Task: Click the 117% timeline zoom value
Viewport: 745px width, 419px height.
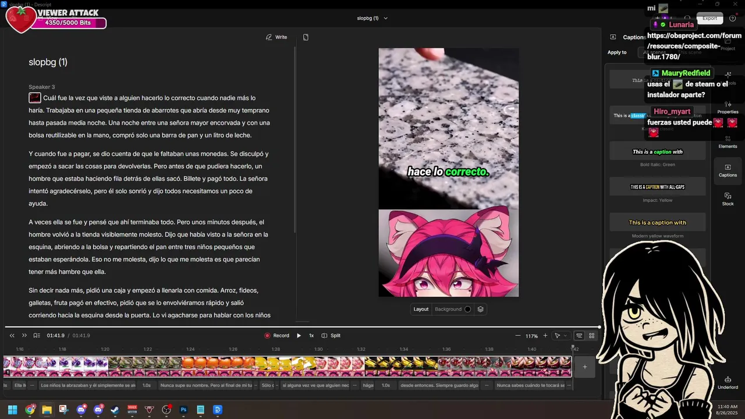Action: tap(531, 336)
